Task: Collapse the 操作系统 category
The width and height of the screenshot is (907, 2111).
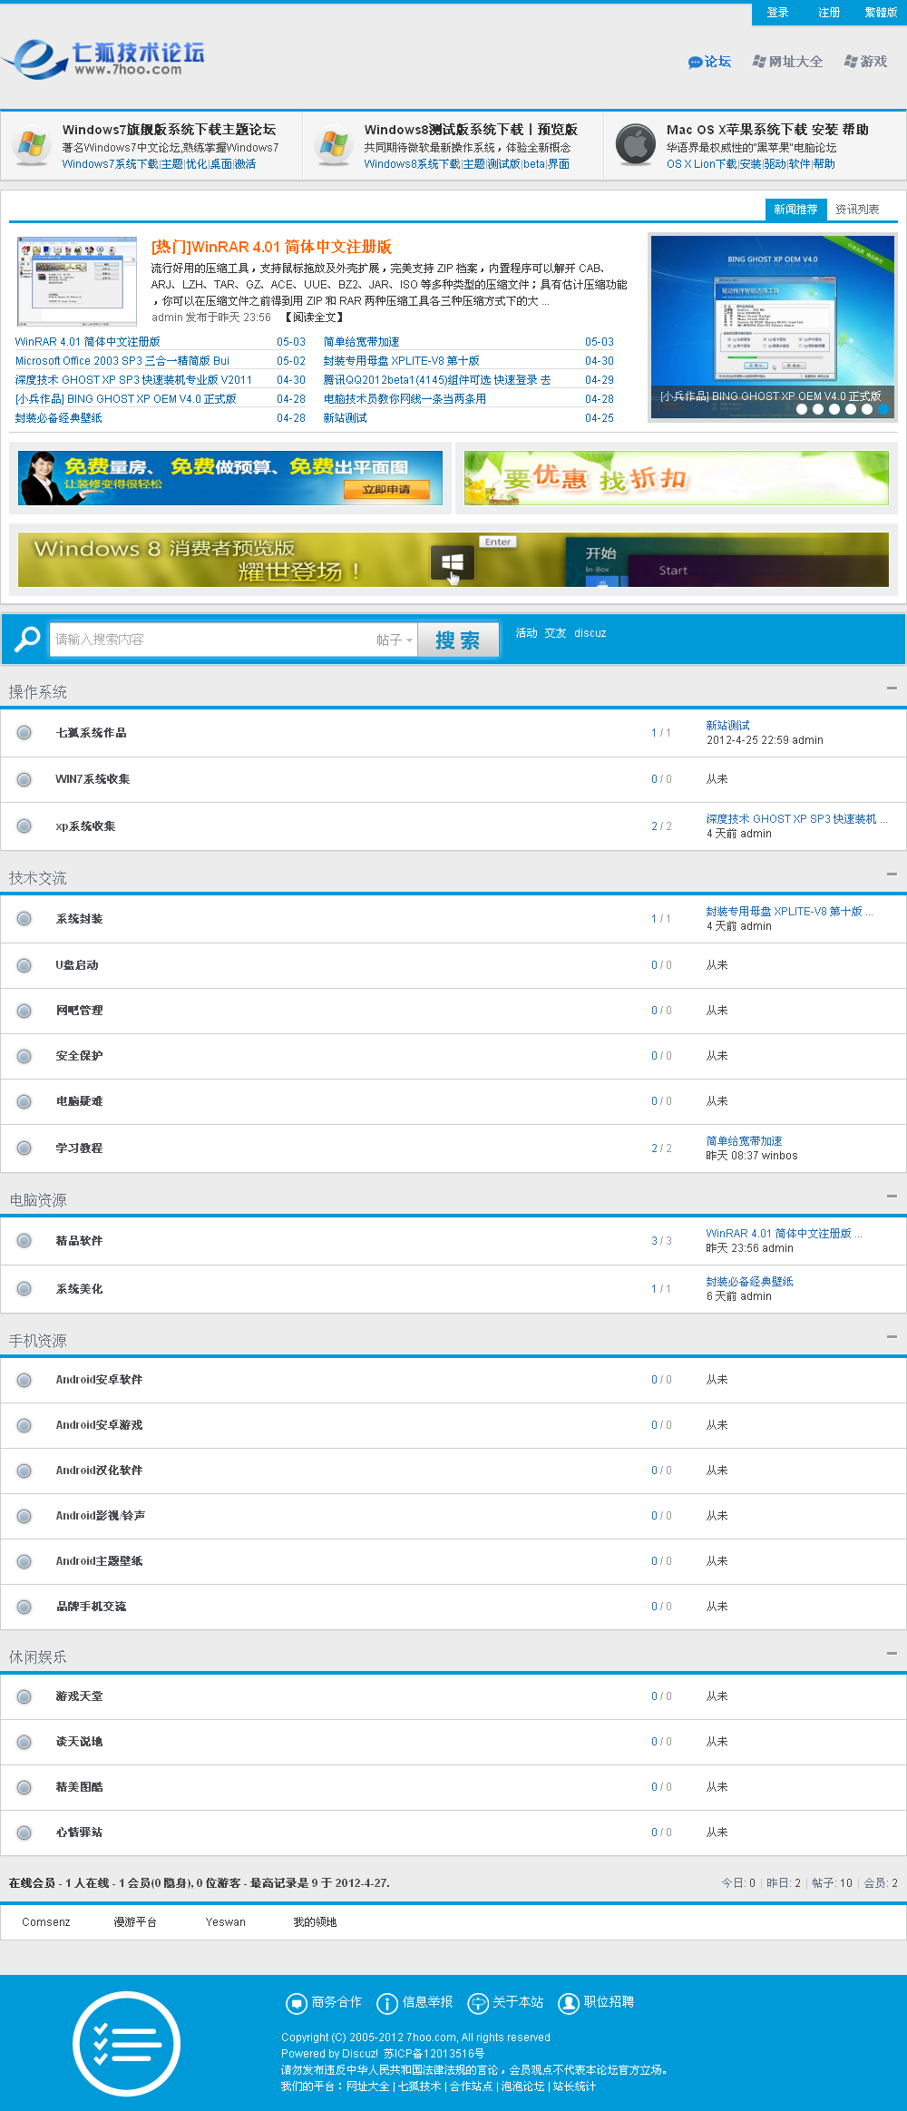Action: [892, 689]
